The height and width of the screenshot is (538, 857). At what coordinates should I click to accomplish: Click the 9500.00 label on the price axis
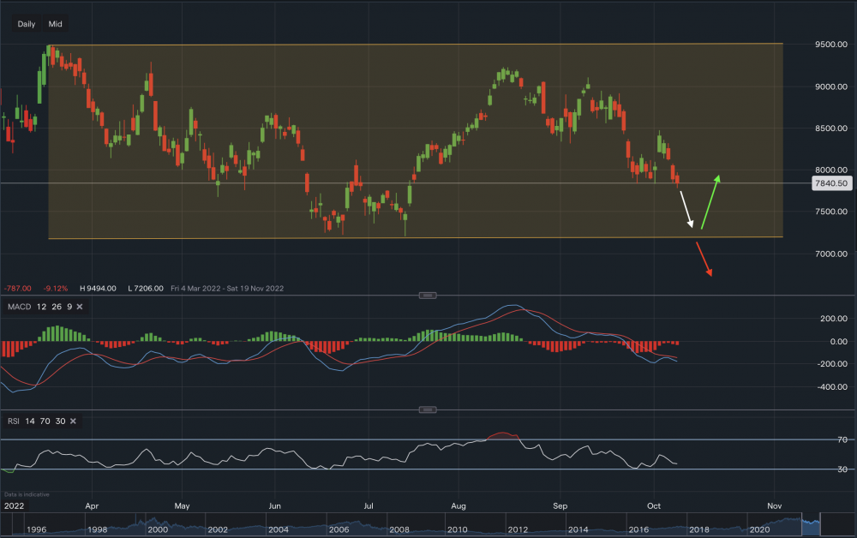(830, 45)
